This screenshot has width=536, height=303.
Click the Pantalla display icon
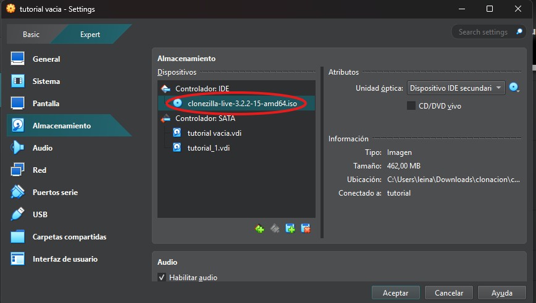(x=17, y=103)
